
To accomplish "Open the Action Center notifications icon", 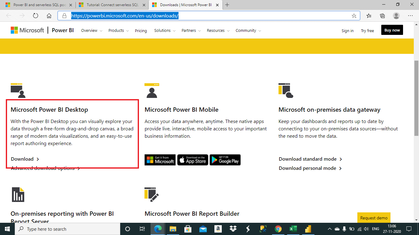I will click(x=409, y=229).
